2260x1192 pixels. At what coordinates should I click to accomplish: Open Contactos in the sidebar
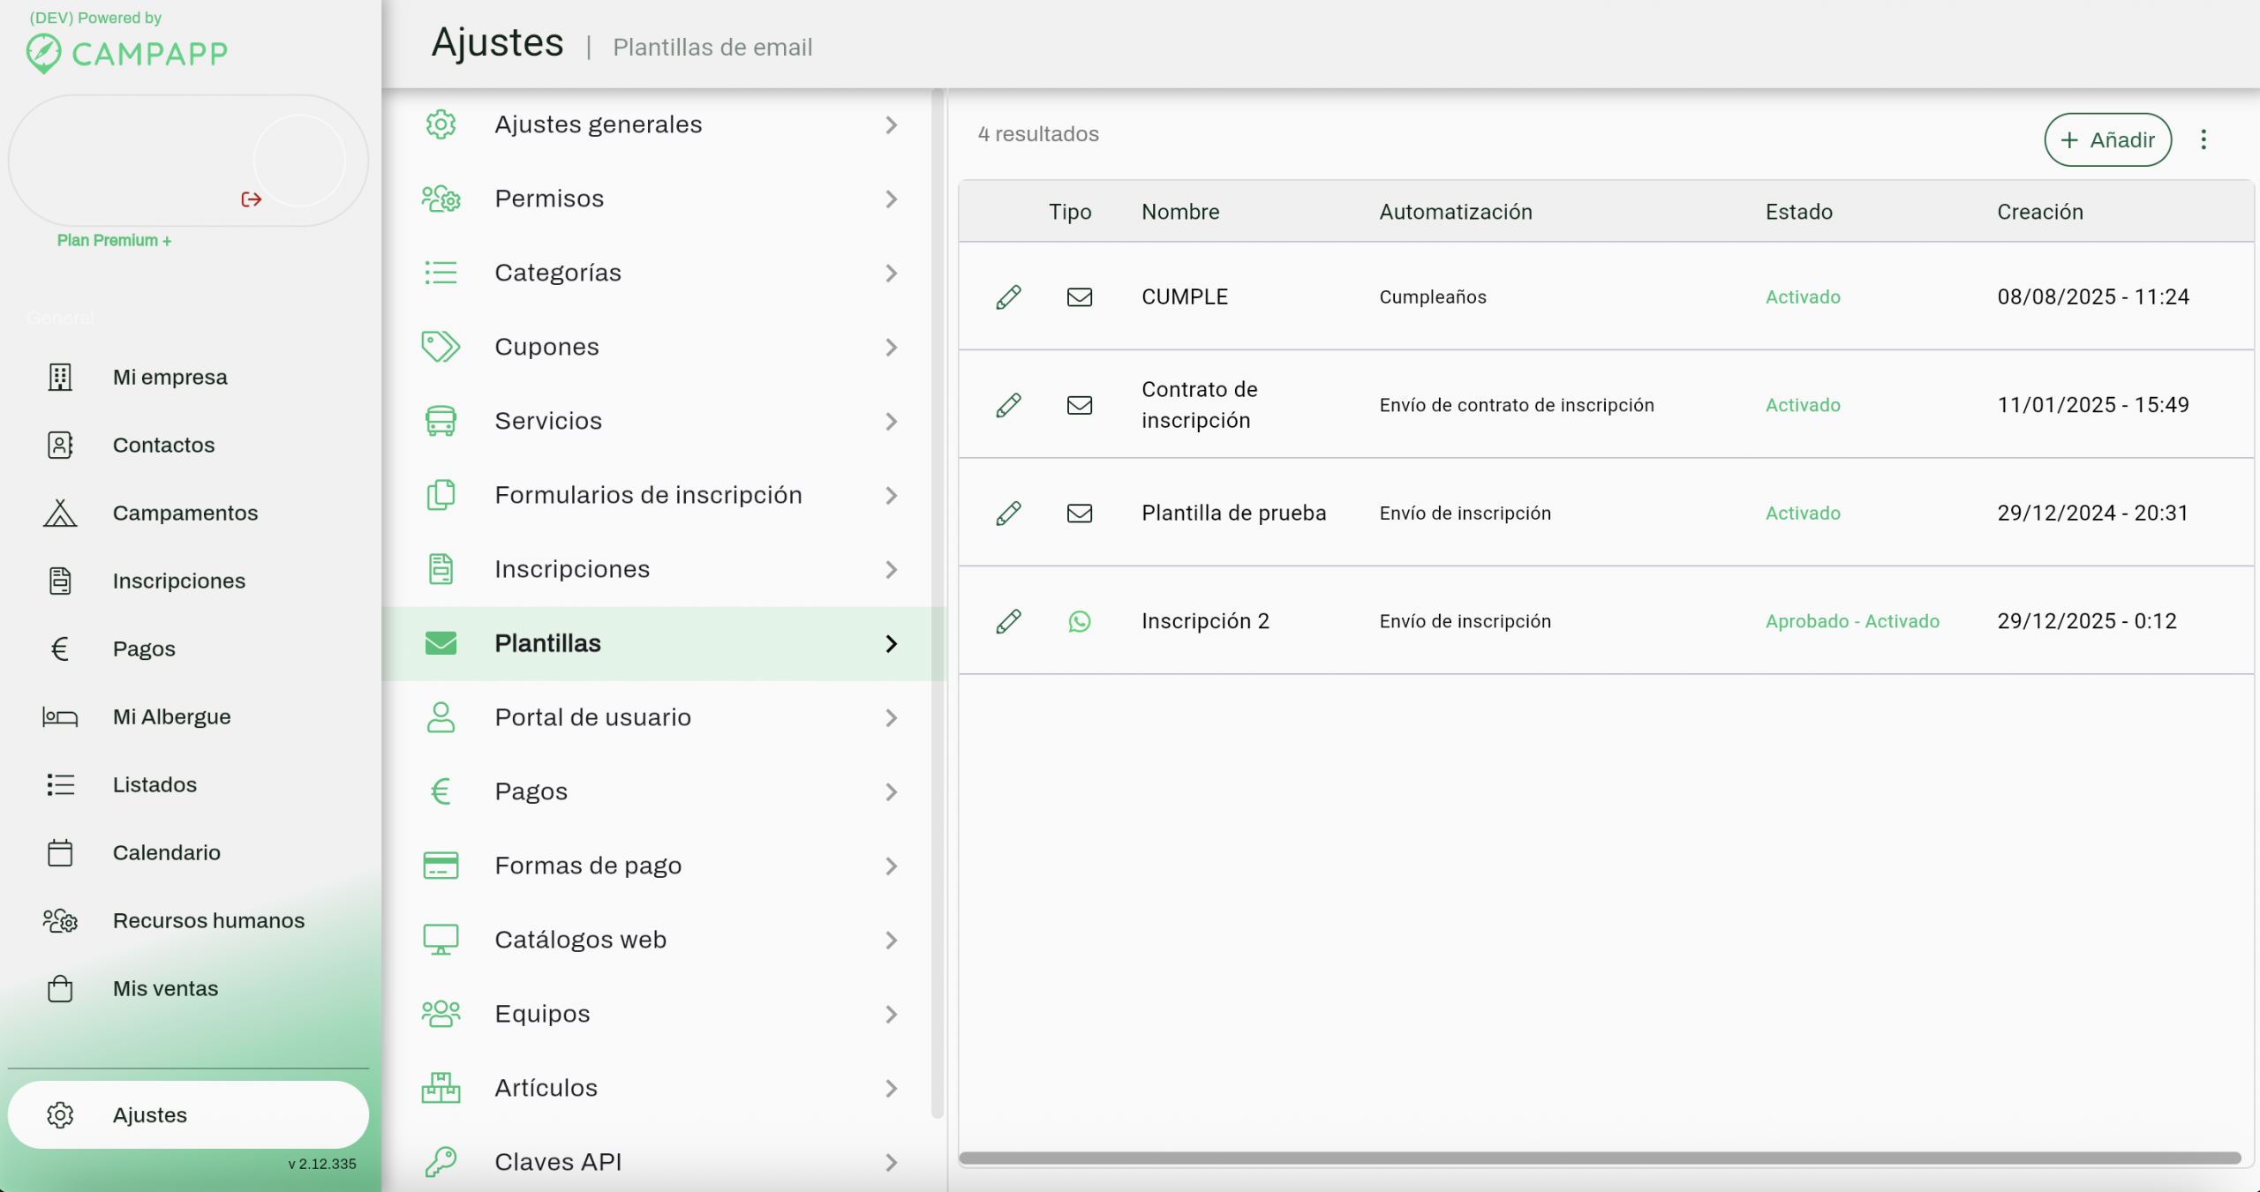coord(163,446)
